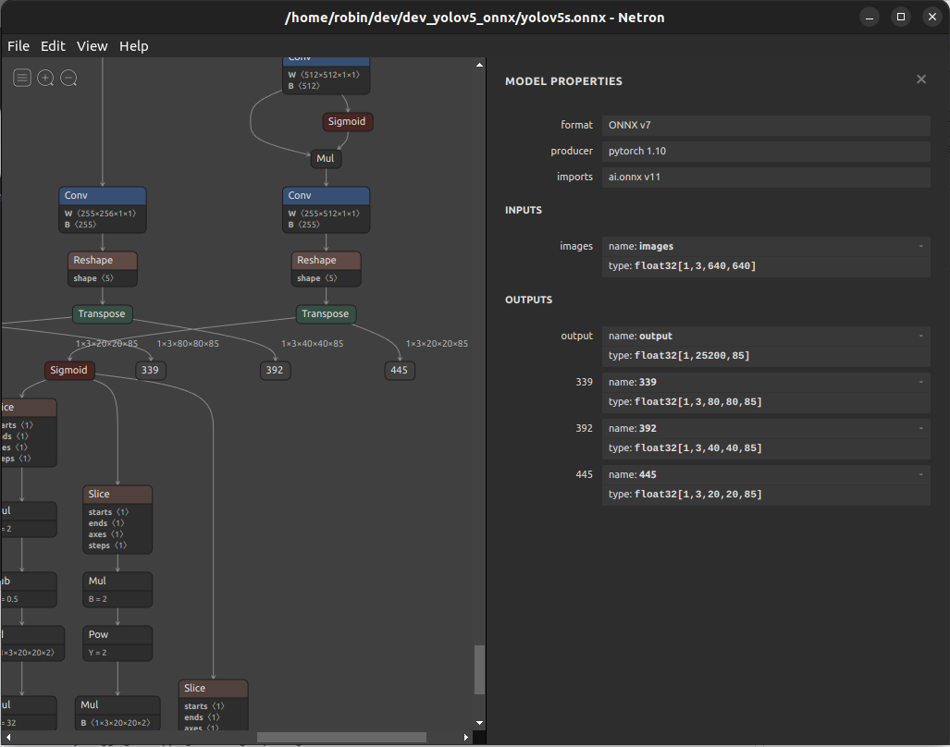Select the left Reshape node
The width and height of the screenshot is (950, 747).
click(x=103, y=269)
